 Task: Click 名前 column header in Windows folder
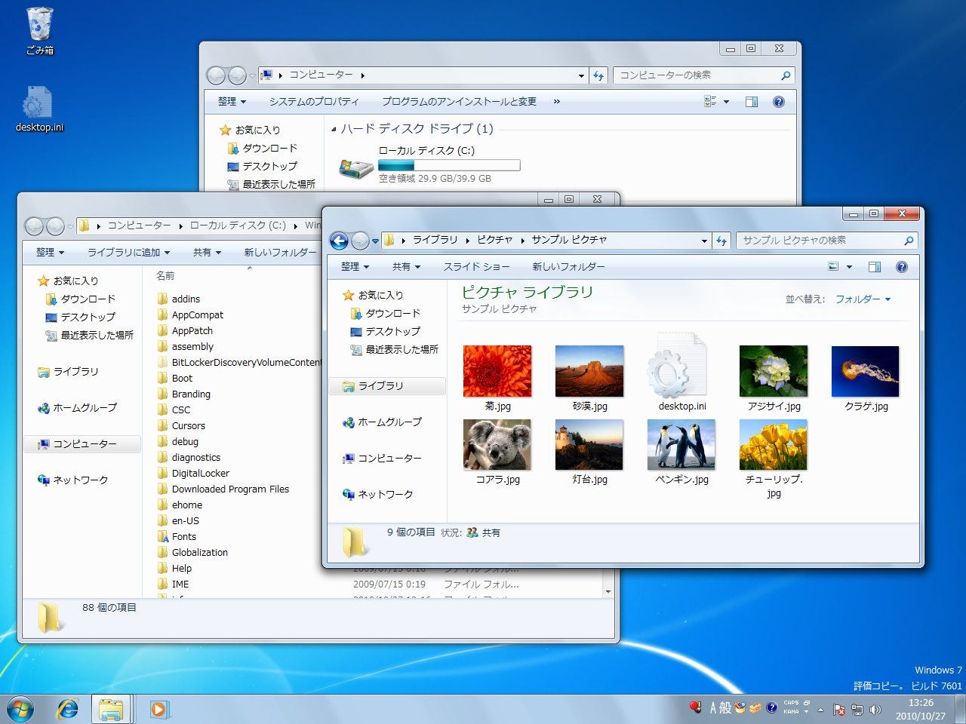[x=165, y=276]
